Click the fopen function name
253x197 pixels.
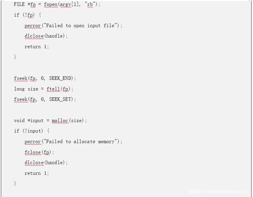click(50, 4)
